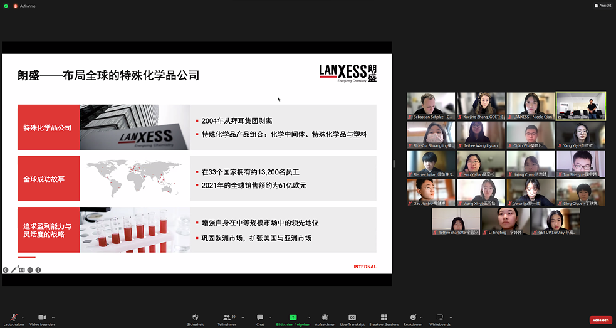Click muted mic icon on Flethee Julian tile
Screen dimensions: 616x328
[x=410, y=174]
